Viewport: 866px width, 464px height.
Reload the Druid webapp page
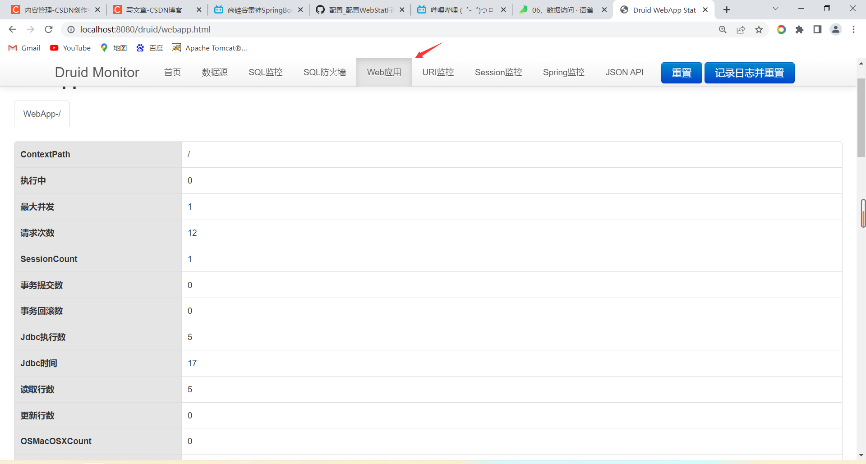[49, 29]
